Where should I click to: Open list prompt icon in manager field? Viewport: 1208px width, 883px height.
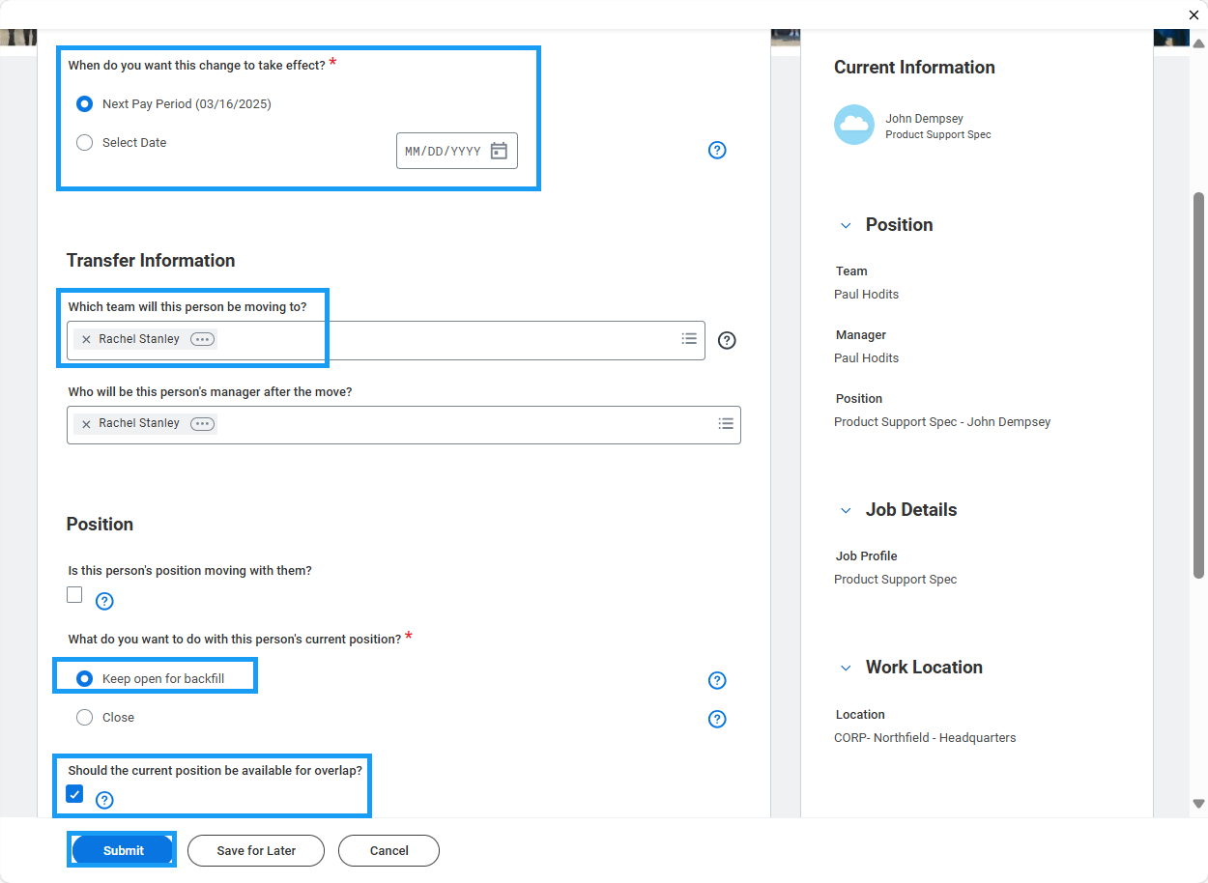click(726, 423)
